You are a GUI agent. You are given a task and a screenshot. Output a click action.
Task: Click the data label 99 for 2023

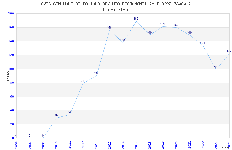click(x=216, y=67)
